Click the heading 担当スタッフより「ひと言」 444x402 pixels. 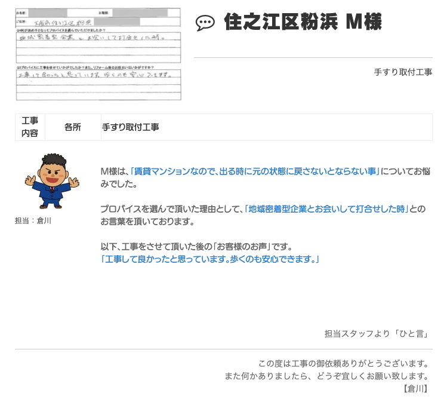[x=377, y=333]
